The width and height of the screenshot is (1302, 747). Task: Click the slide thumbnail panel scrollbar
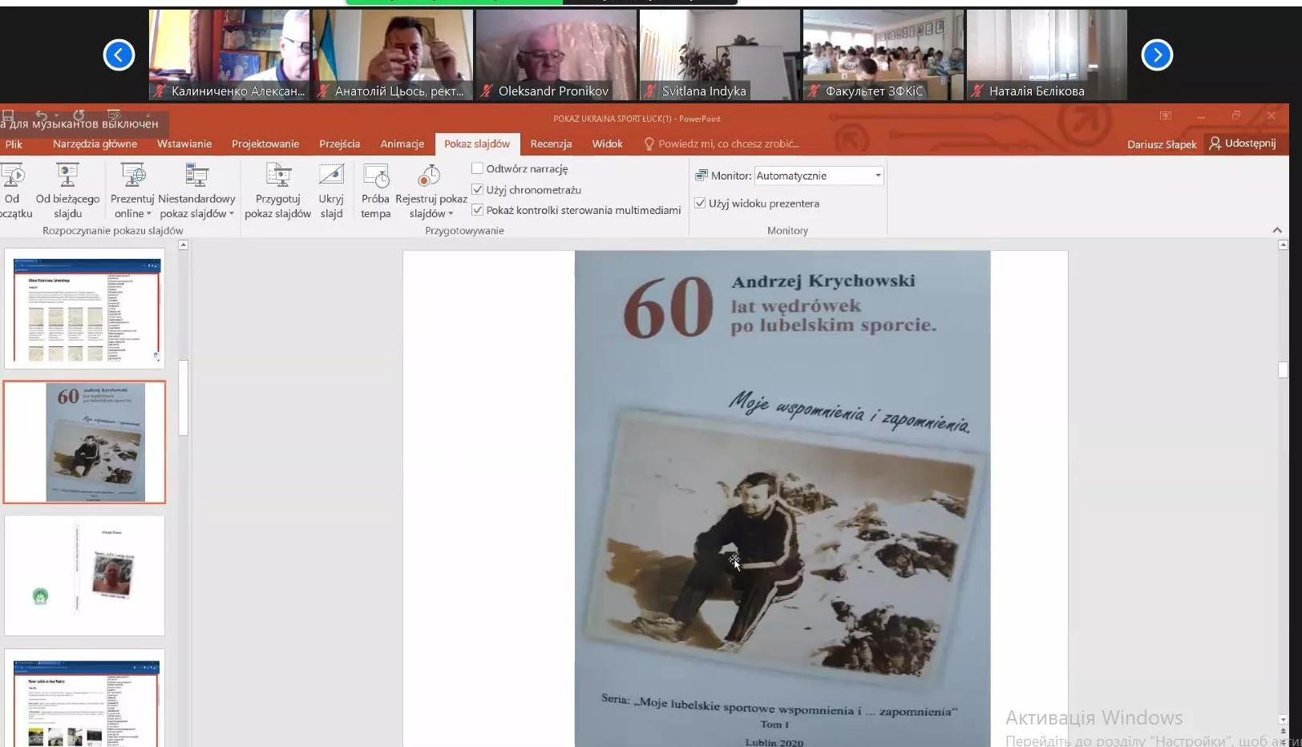184,398
